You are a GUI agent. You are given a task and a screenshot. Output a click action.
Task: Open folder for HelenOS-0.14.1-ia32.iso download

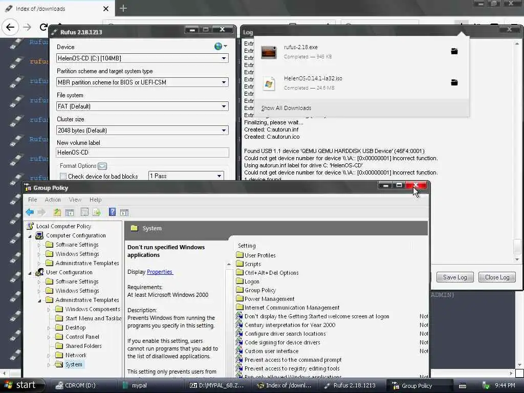coord(454,82)
